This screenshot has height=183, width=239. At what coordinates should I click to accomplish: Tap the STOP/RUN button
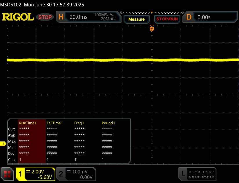click(x=167, y=19)
